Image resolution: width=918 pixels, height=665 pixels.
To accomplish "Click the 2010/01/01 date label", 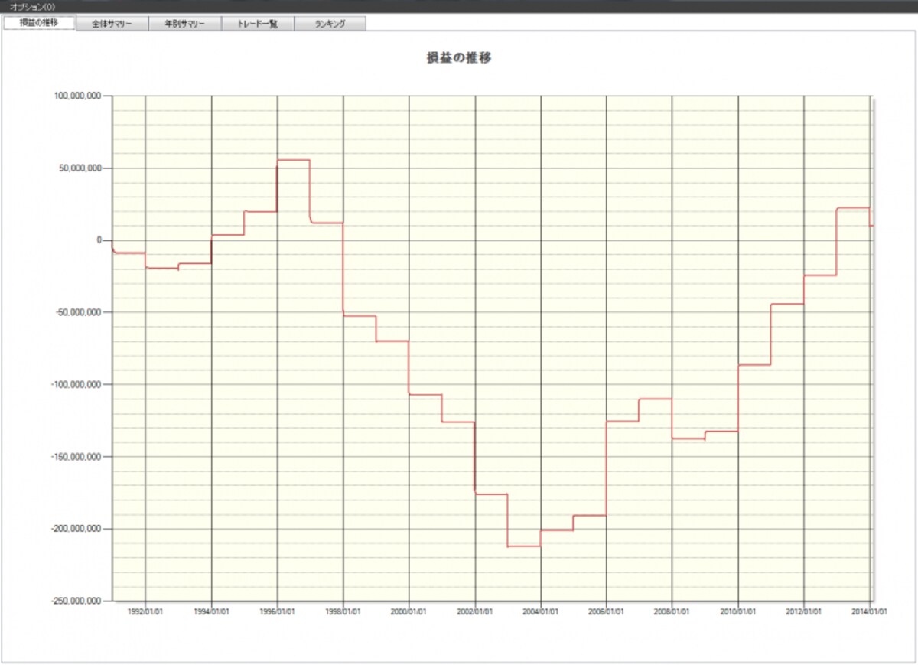I will (x=737, y=612).
